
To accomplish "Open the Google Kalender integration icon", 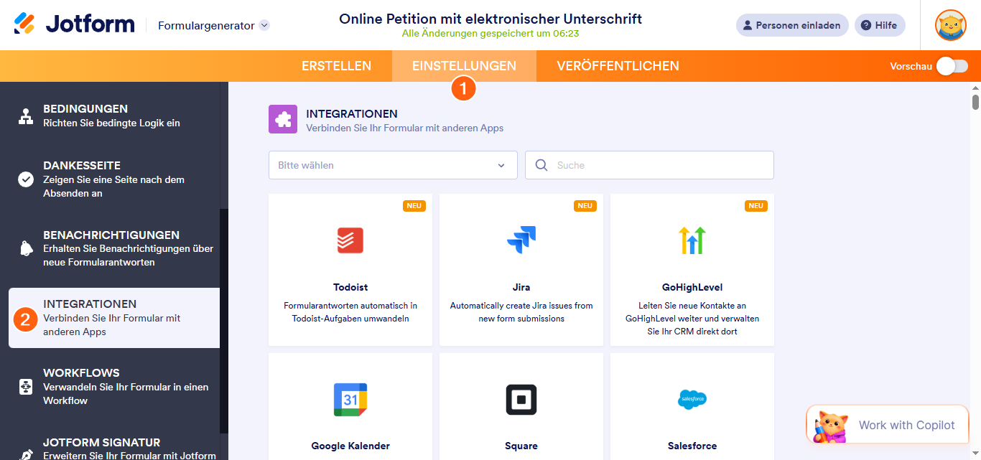I will click(350, 399).
